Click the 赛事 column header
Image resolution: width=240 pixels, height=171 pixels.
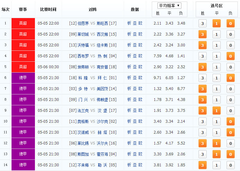pyautogui.click(x=23, y=9)
